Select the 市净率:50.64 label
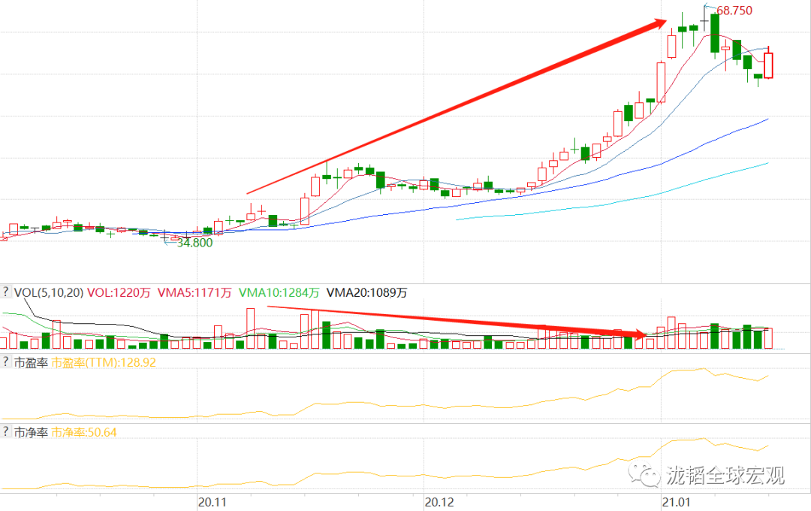Viewport: 811px width, 511px height. (84, 432)
